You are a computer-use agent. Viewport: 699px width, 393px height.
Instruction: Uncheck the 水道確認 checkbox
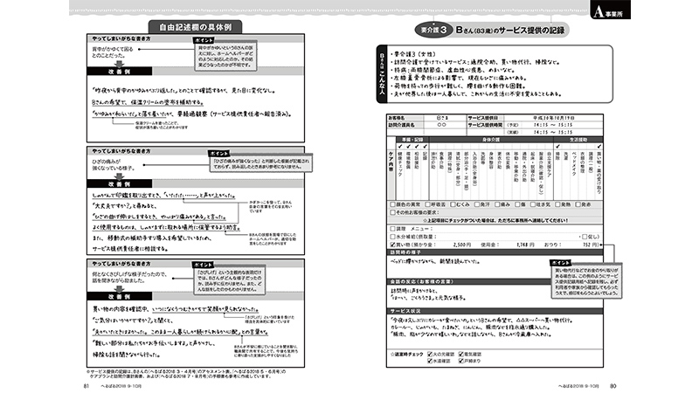coord(430,361)
